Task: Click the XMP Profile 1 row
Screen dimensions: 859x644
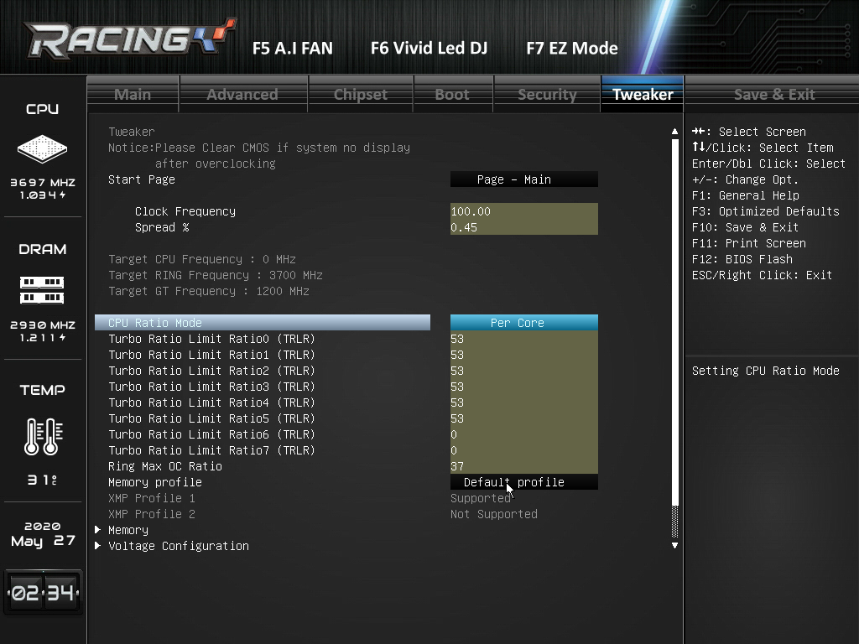Action: coord(151,498)
